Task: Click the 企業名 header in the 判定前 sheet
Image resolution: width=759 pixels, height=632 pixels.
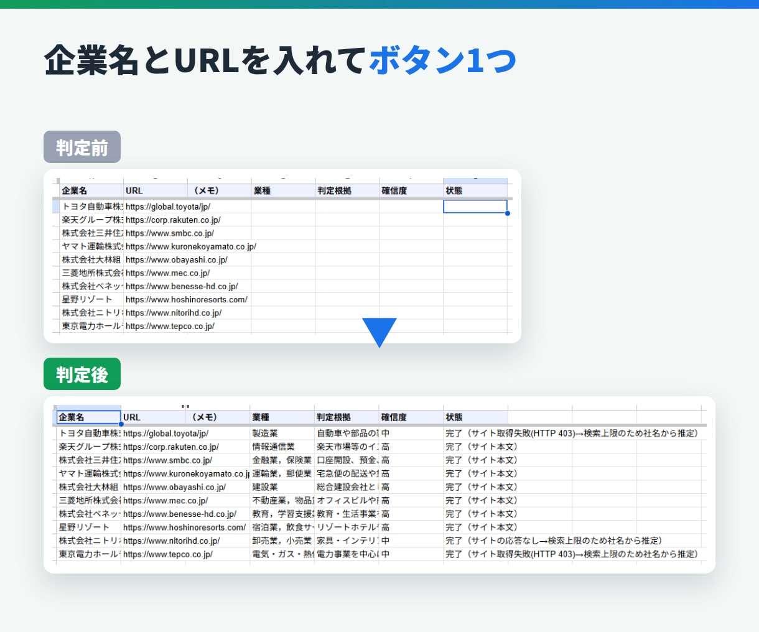Action: (91, 190)
